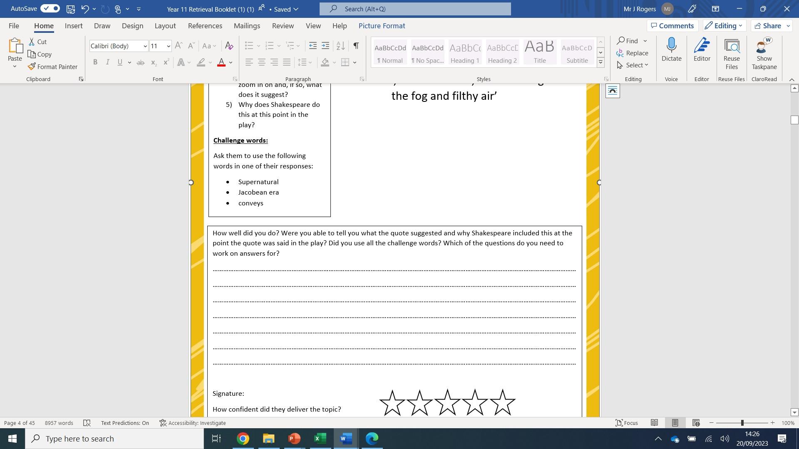Click the Clear All Formatting icon
The width and height of the screenshot is (799, 449).
point(229,46)
